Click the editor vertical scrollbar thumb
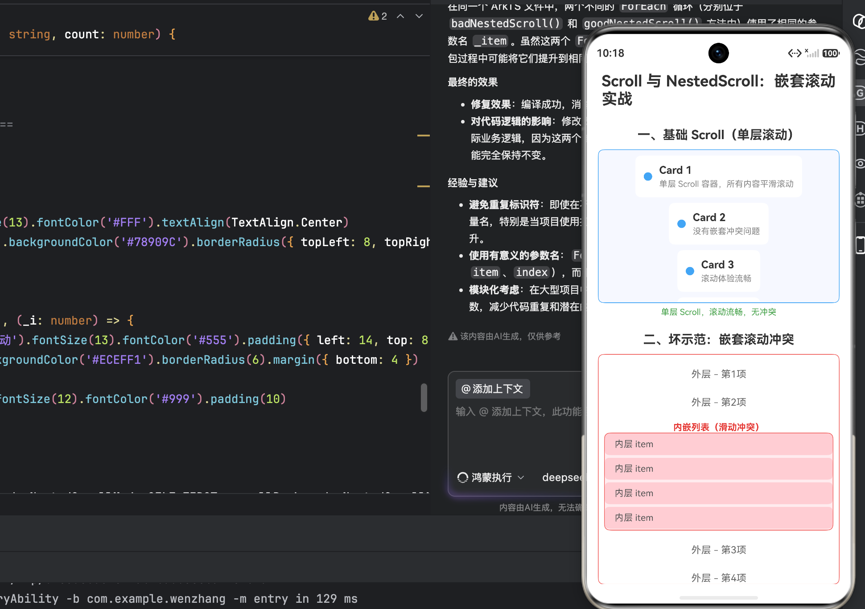 pyautogui.click(x=424, y=397)
